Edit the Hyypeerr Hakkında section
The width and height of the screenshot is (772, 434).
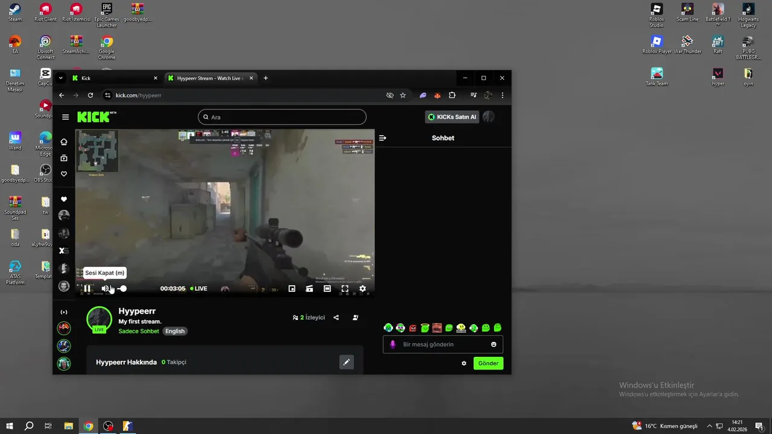click(346, 362)
